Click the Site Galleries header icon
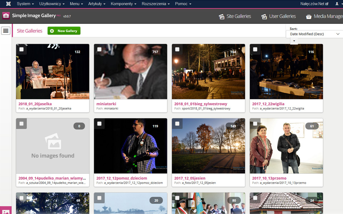 [222, 16]
